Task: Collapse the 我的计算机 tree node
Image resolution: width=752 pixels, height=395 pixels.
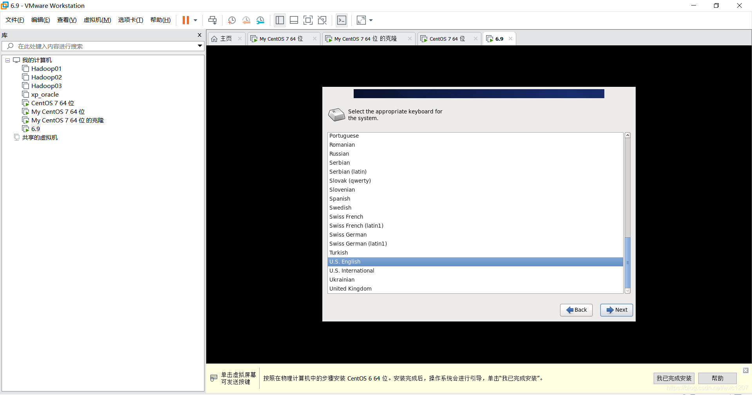Action: coord(7,60)
